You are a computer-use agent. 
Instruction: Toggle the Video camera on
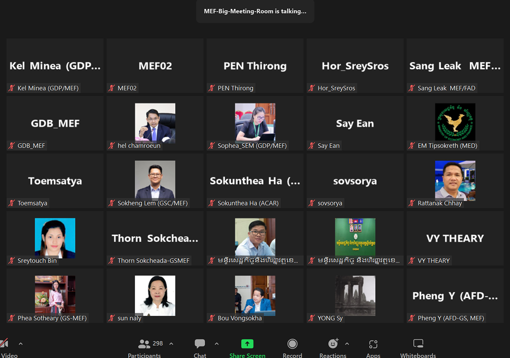click(x=4, y=344)
